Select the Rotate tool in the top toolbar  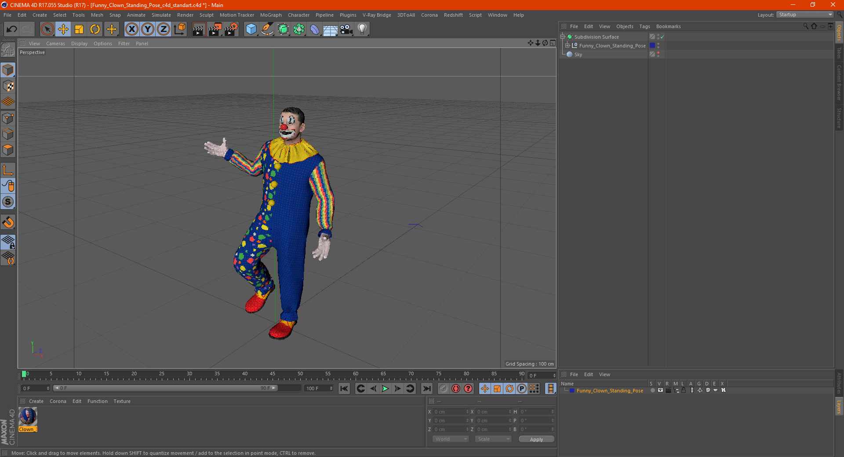(x=95, y=29)
